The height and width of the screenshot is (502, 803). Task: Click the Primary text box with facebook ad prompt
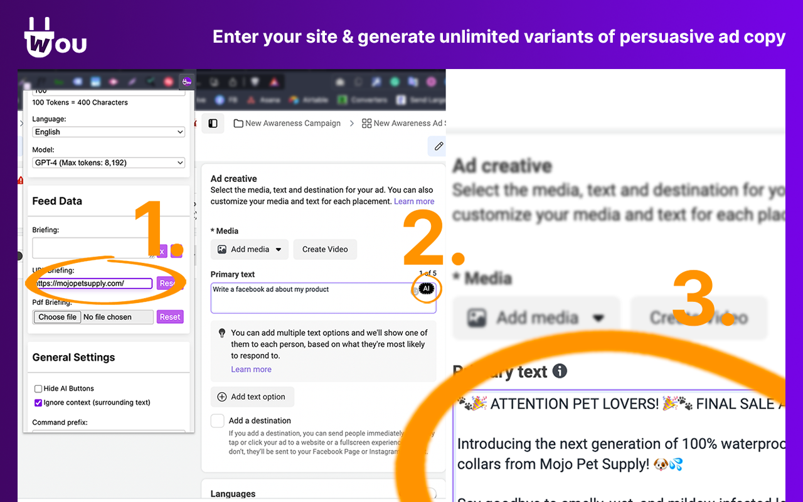point(323,297)
